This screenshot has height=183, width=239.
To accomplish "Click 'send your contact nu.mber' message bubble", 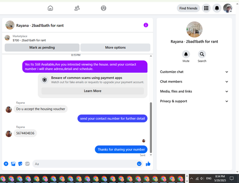I will coord(112,118).
